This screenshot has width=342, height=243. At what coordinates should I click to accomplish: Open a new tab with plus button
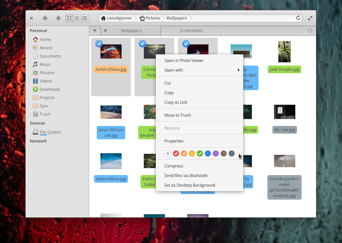click(x=94, y=30)
